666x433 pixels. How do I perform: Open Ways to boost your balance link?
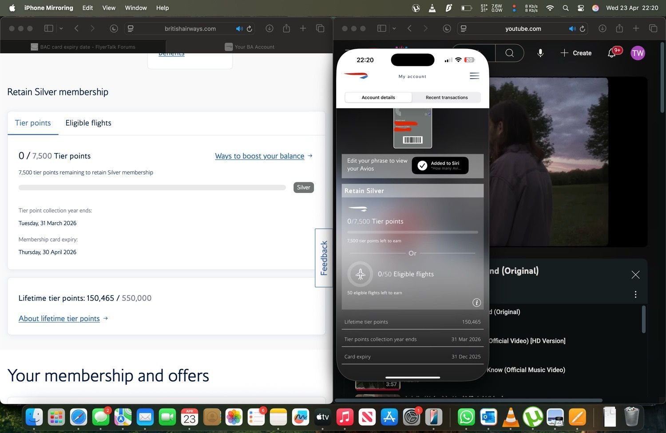(260, 156)
